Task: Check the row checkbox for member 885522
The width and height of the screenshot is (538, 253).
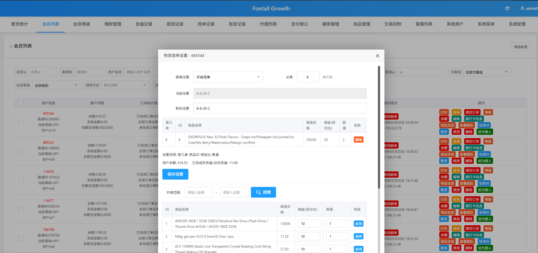Action: [x=21, y=151]
